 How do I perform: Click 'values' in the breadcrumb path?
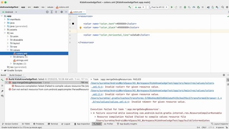tap(50, 7)
